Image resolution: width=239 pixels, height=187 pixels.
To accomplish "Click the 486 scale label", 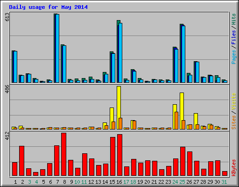I will tap(7, 89).
